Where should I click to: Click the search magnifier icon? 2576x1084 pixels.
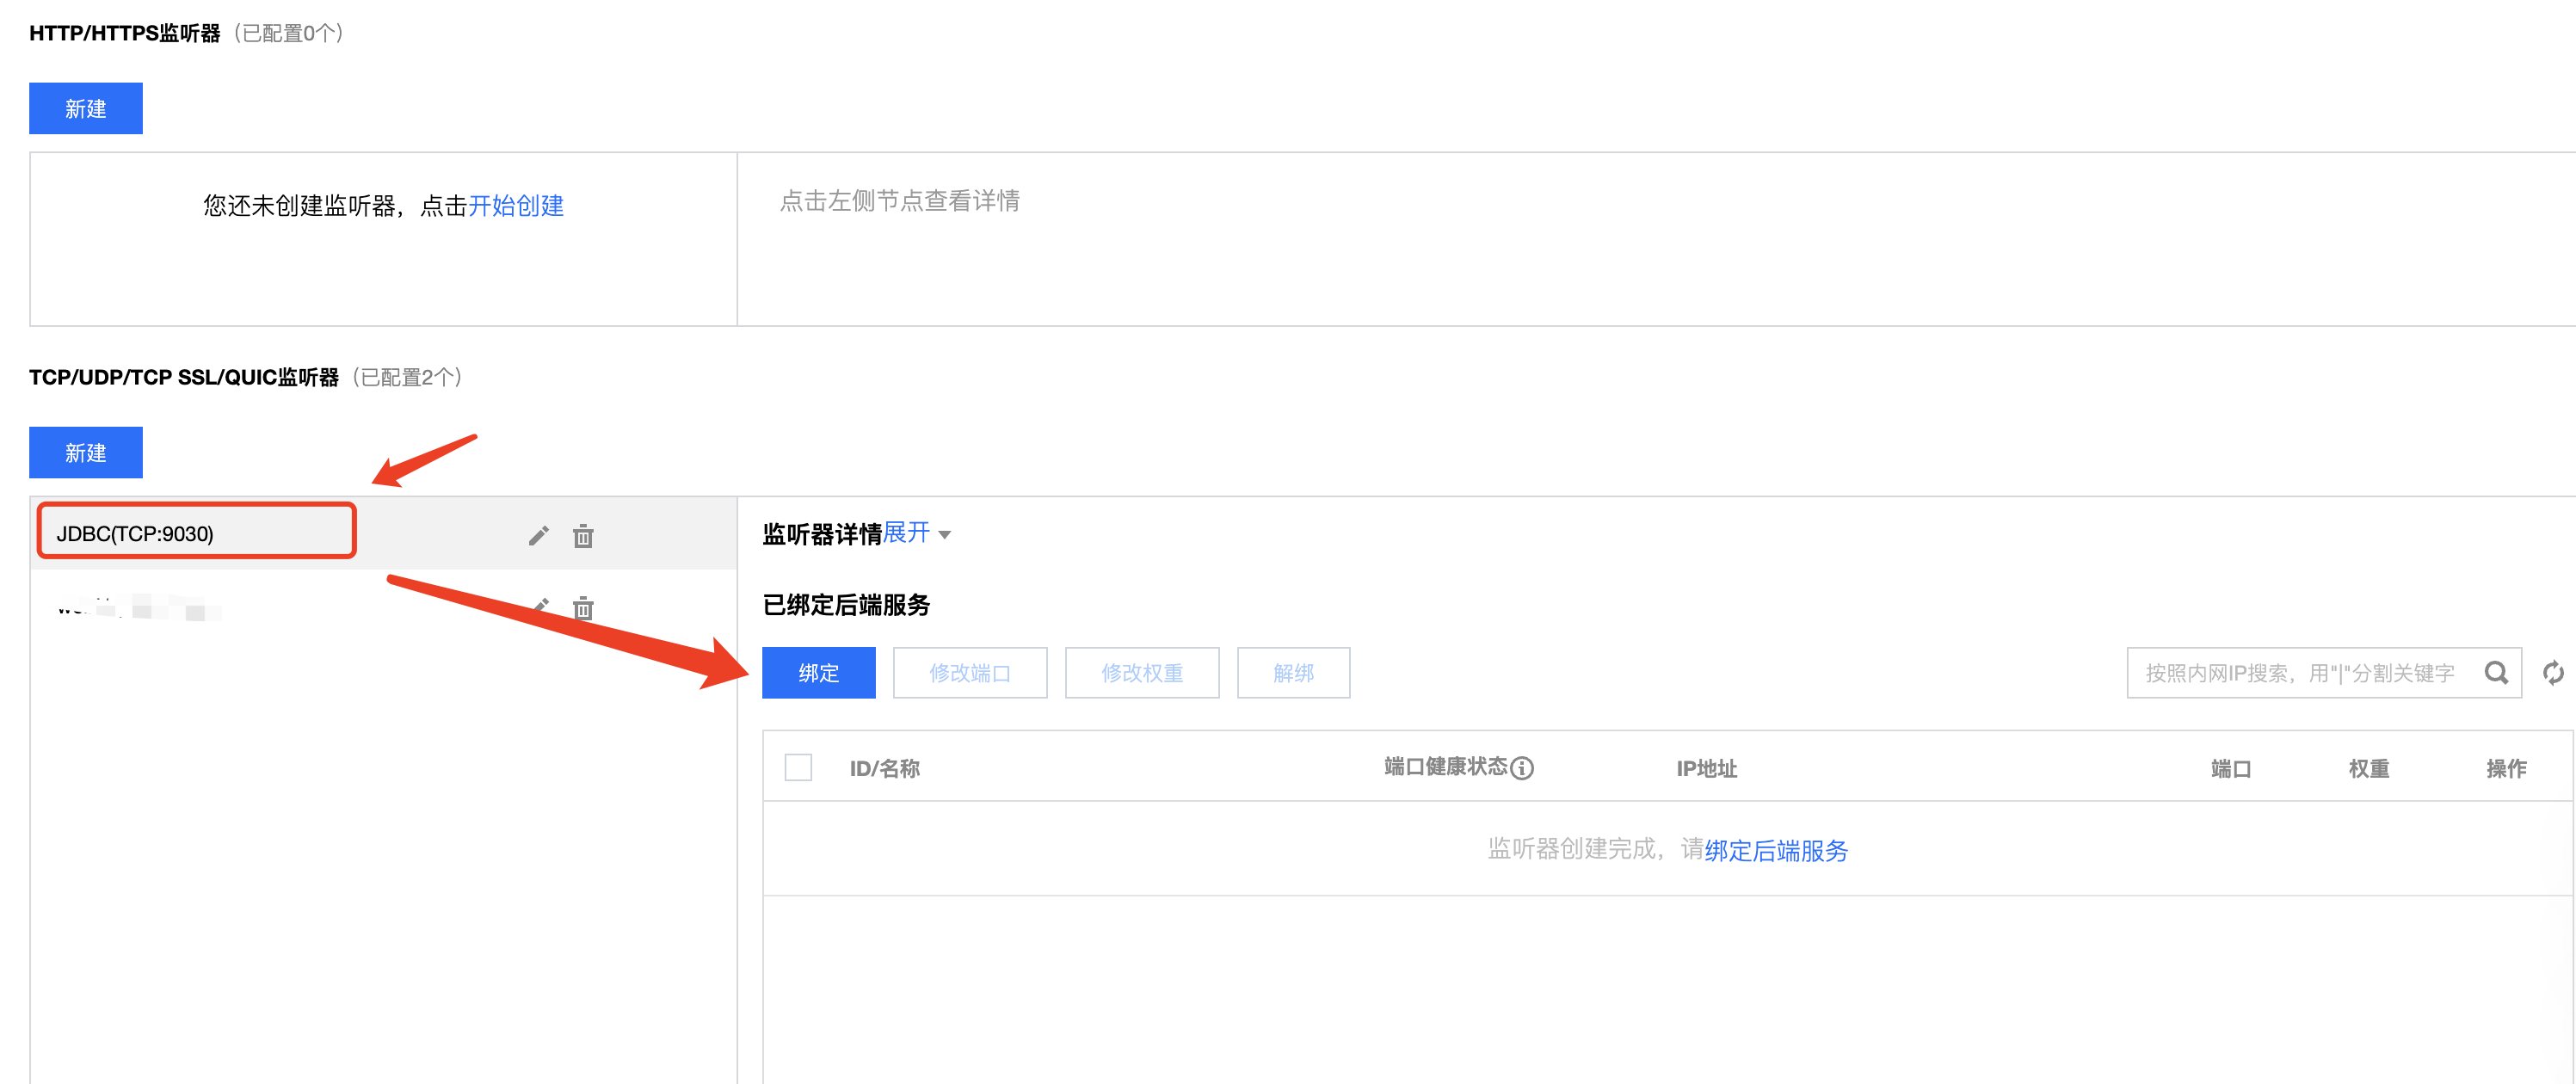click(x=2495, y=673)
